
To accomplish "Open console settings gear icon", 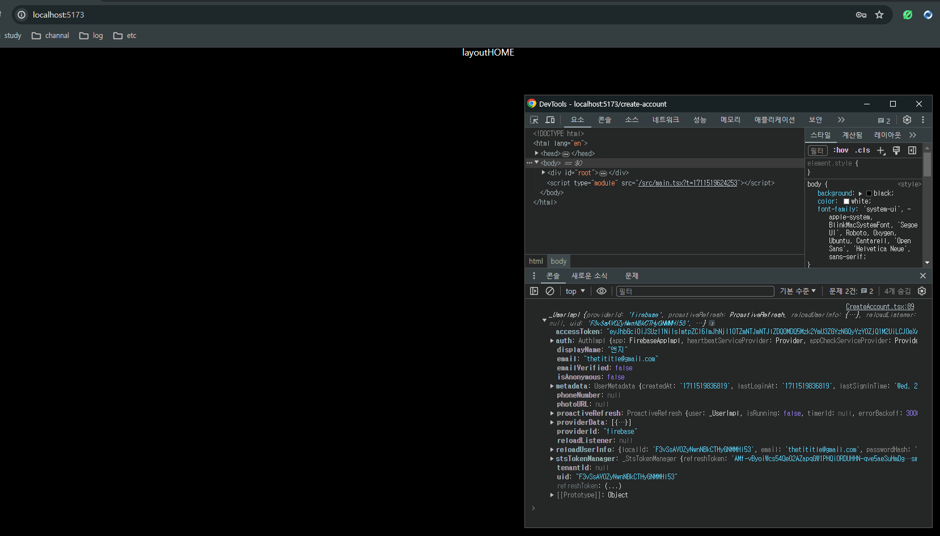I will 922,291.
